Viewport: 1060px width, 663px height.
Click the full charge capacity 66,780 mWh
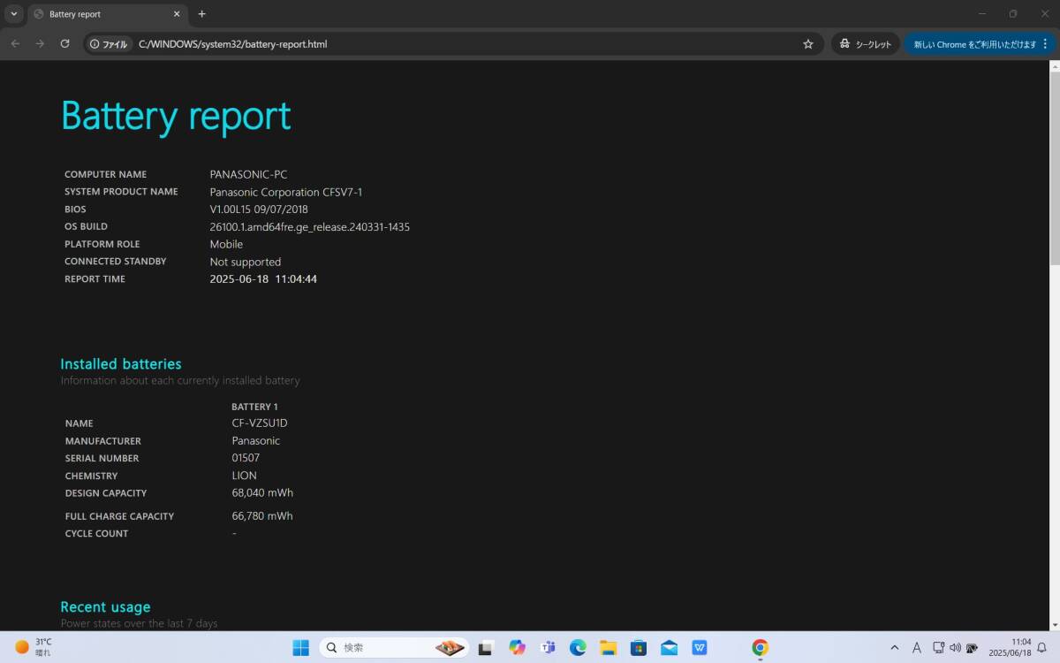pos(262,515)
